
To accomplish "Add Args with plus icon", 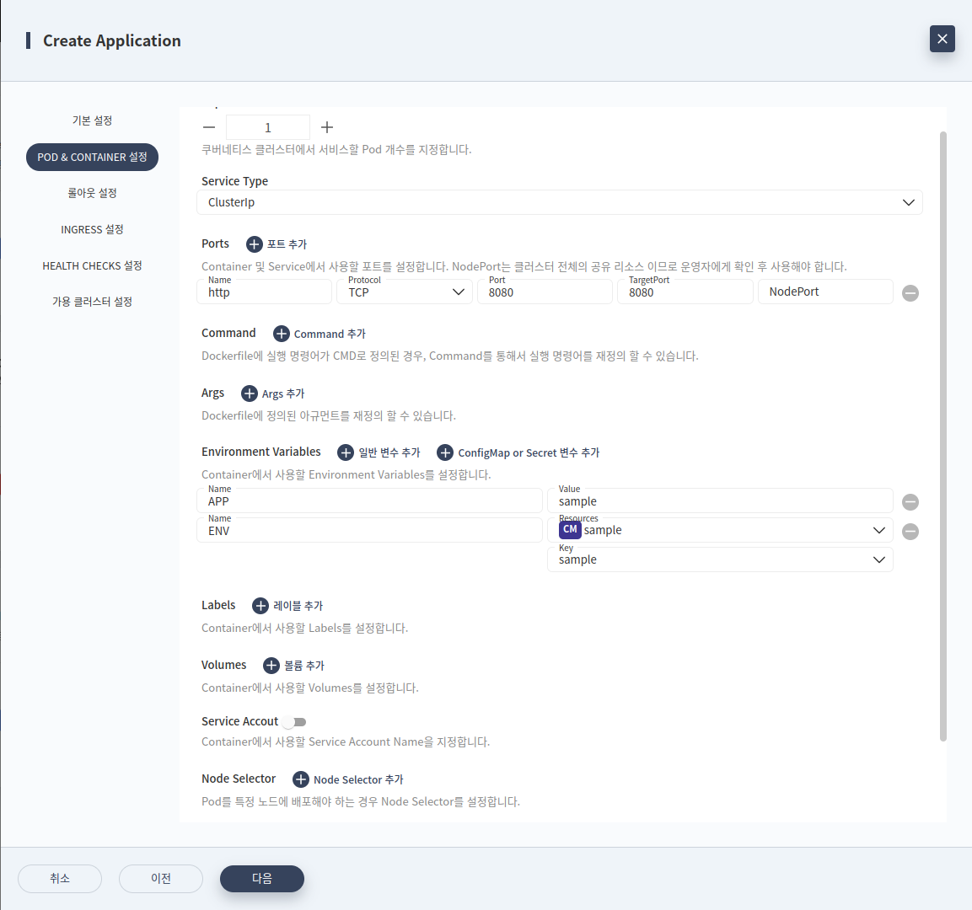I will point(250,393).
